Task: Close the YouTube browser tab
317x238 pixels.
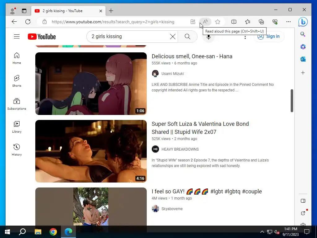Action: coord(101,11)
